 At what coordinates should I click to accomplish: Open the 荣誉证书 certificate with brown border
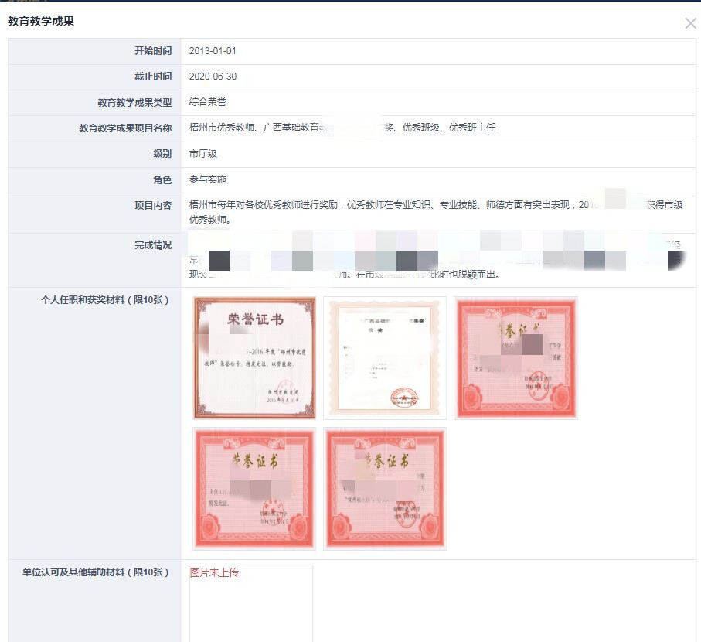254,358
